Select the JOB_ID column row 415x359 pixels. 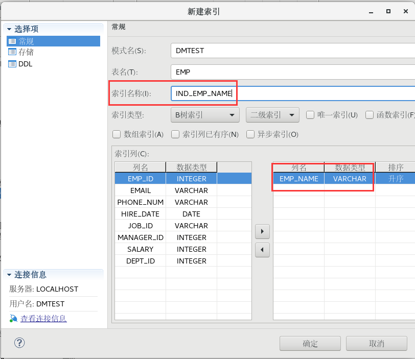pyautogui.click(x=183, y=226)
